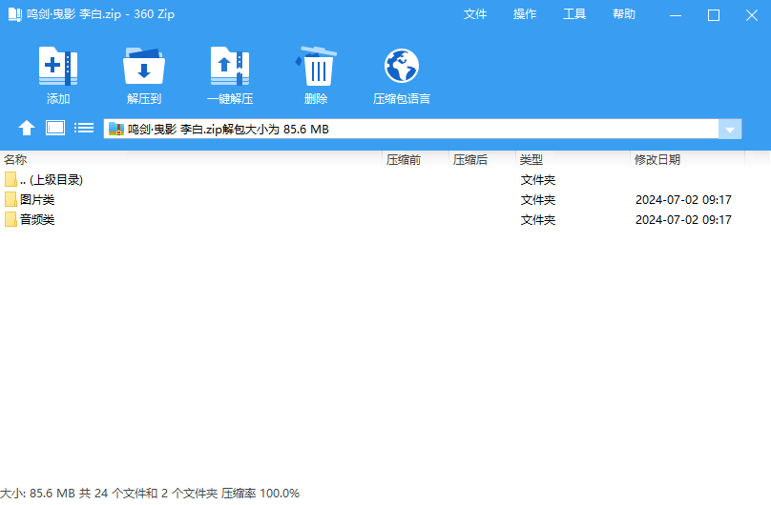Sort by the 类型 column header

click(x=531, y=160)
